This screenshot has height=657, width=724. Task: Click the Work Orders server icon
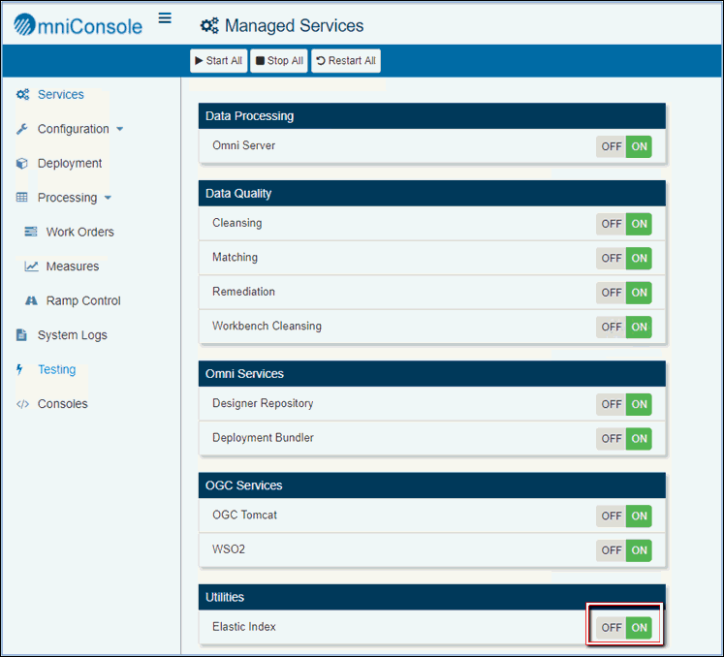point(31,233)
